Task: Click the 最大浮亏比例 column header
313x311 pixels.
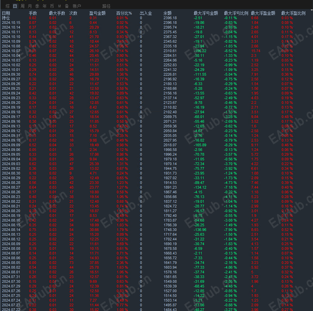Action: coord(236,13)
